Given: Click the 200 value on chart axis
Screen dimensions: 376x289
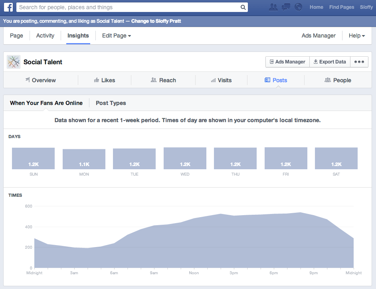Looking at the screenshot, I should tap(28, 247).
